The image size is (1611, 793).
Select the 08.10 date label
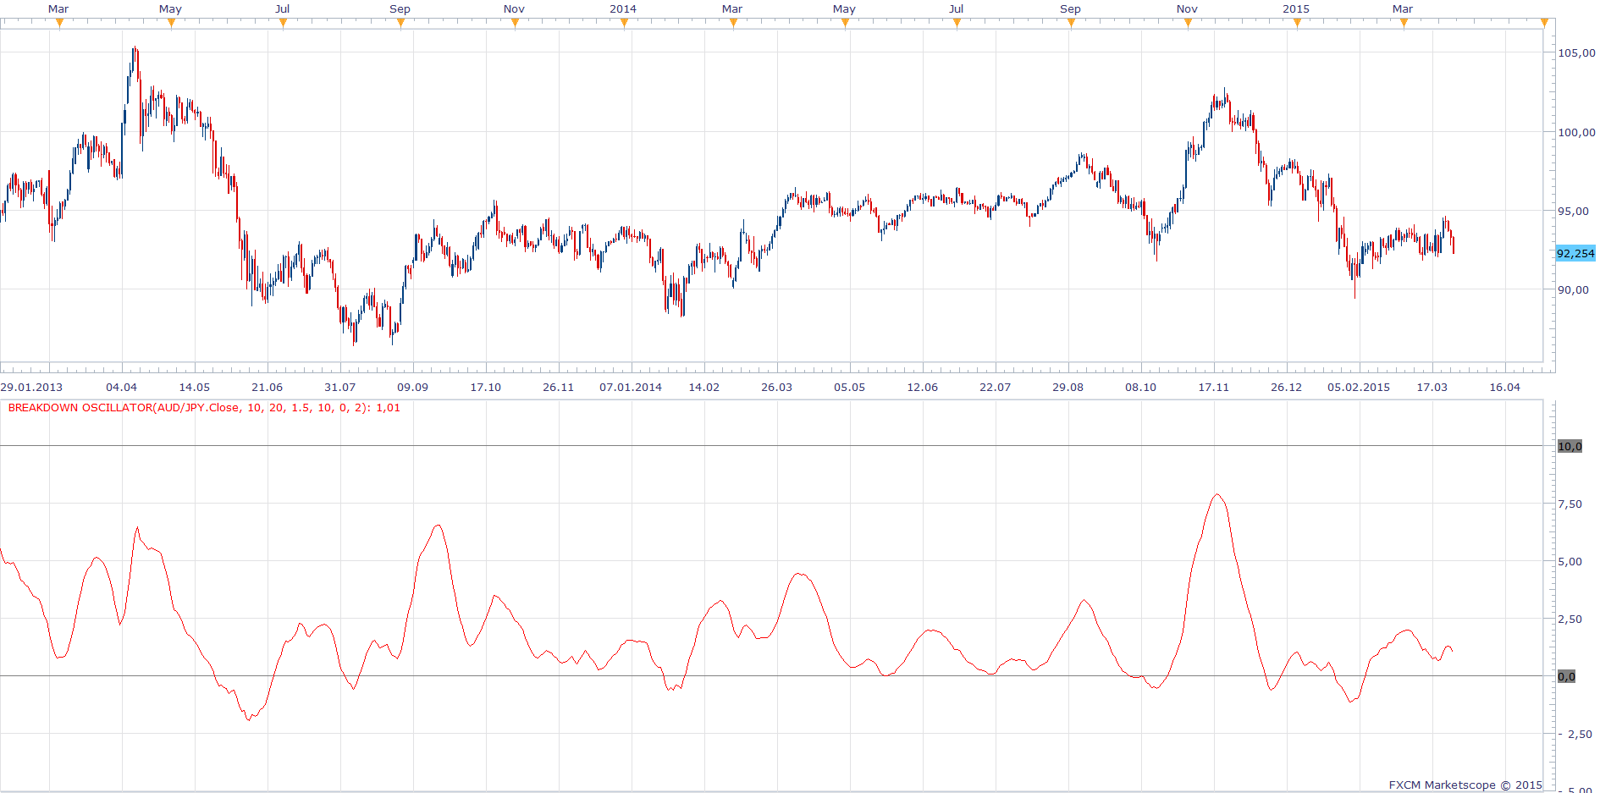point(1140,387)
